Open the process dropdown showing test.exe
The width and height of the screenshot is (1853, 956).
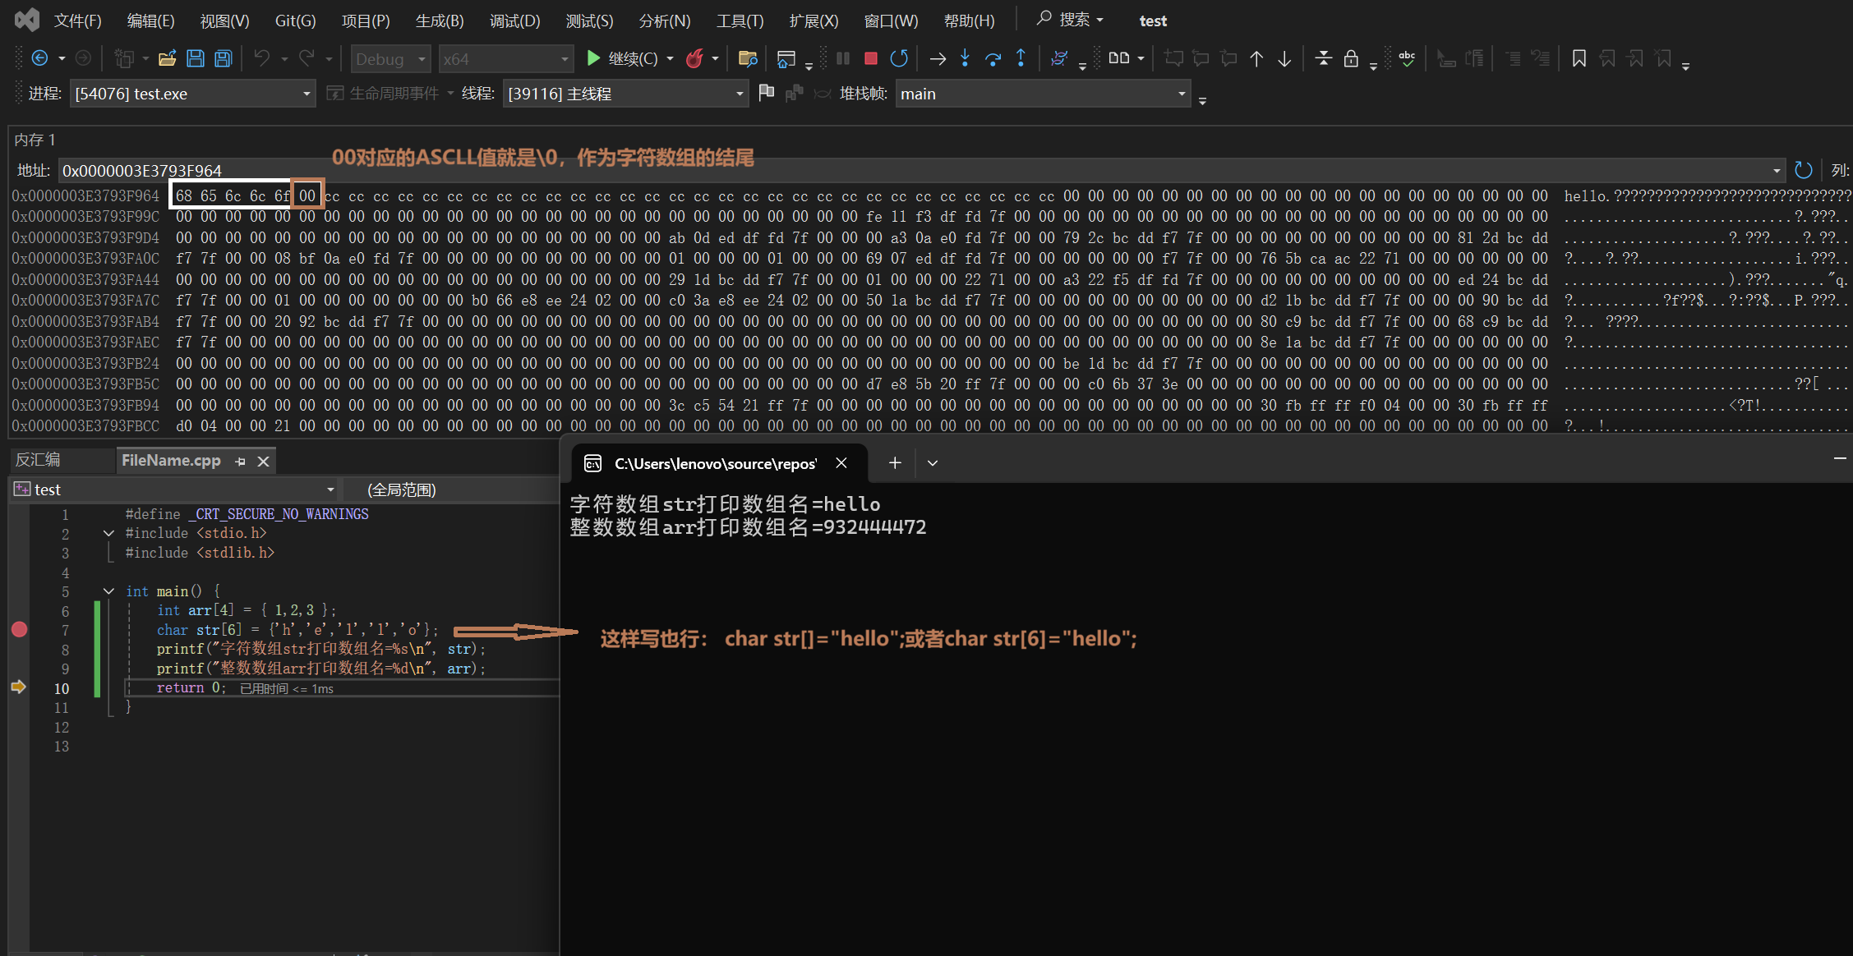(x=307, y=94)
